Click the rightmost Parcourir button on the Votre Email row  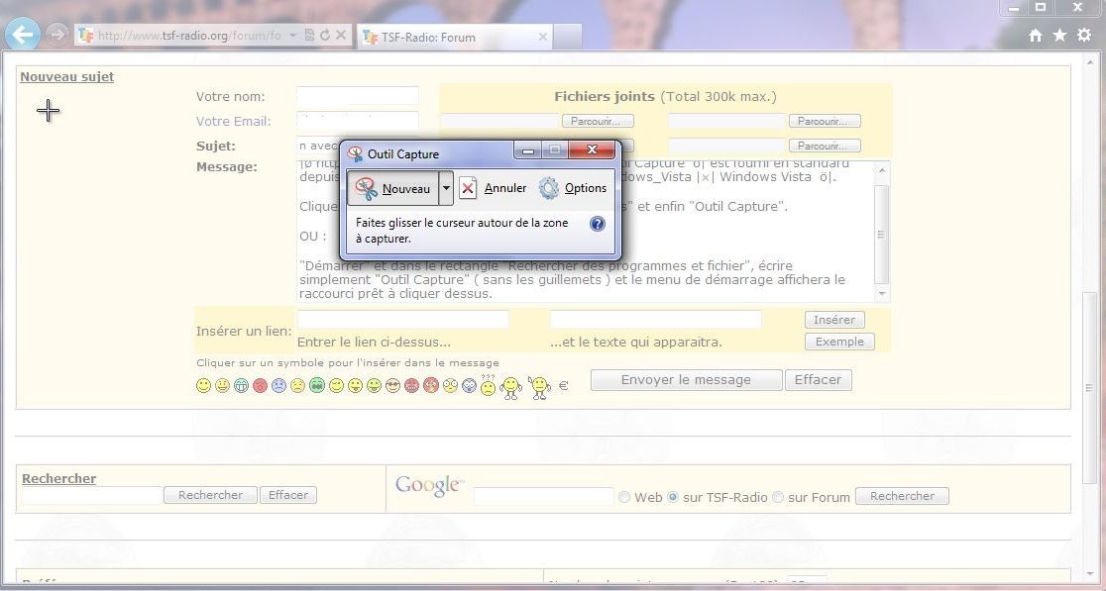(825, 121)
